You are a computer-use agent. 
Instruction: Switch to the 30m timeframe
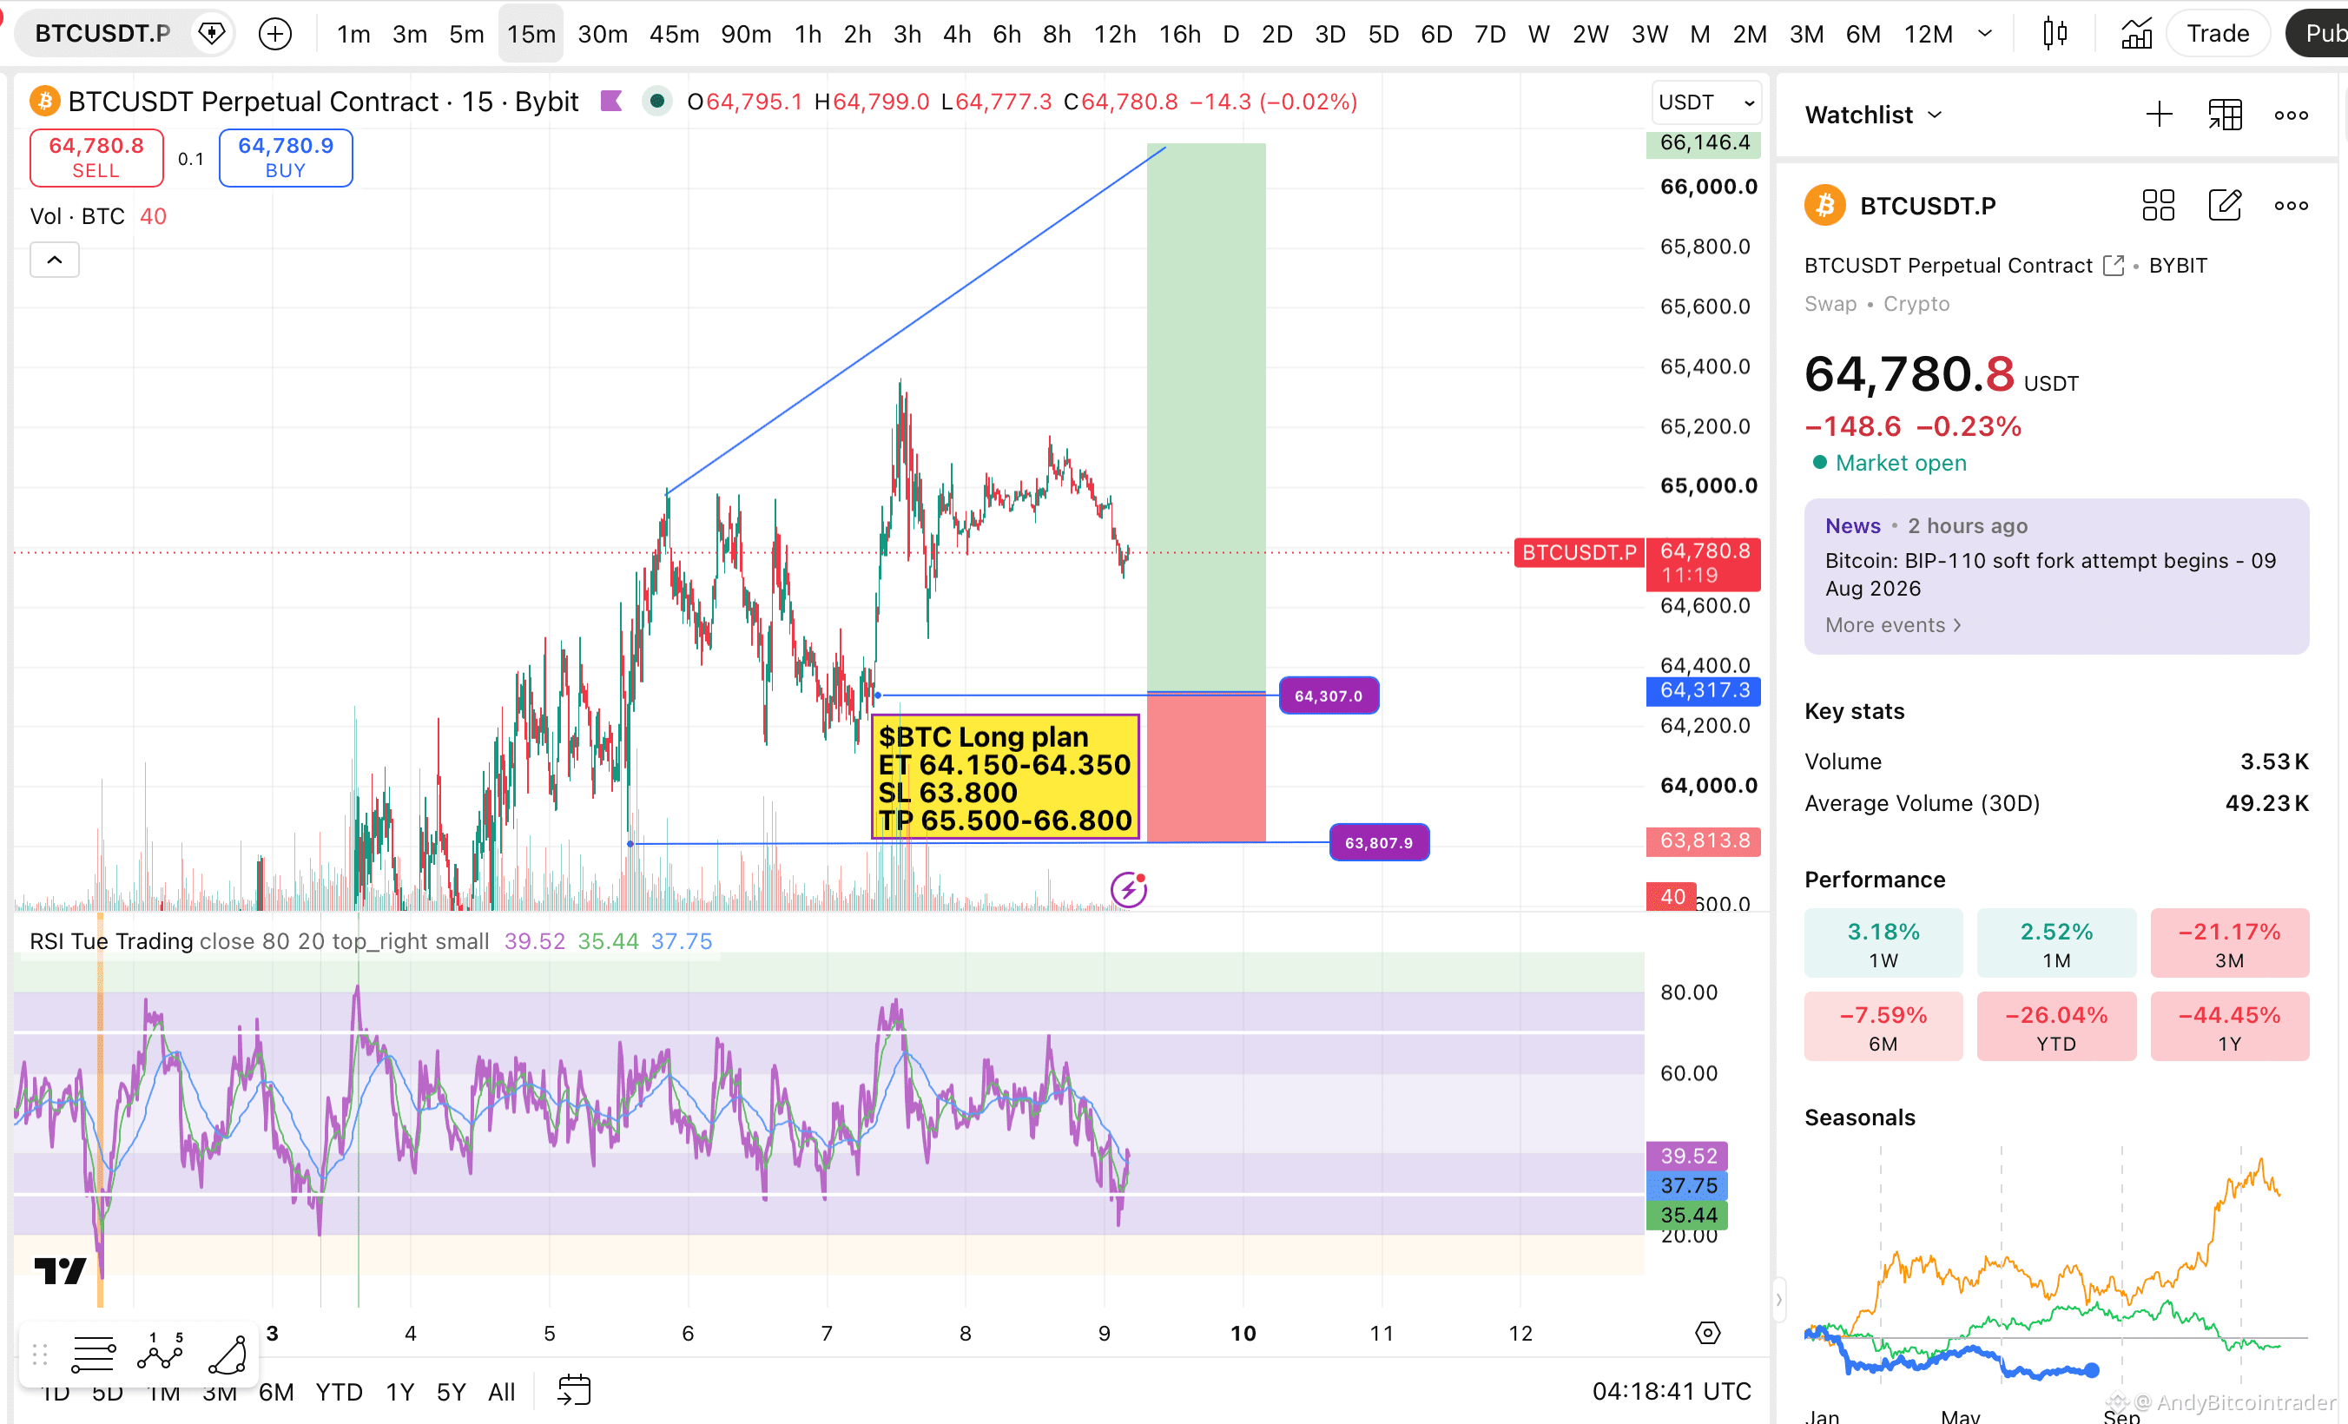point(603,35)
